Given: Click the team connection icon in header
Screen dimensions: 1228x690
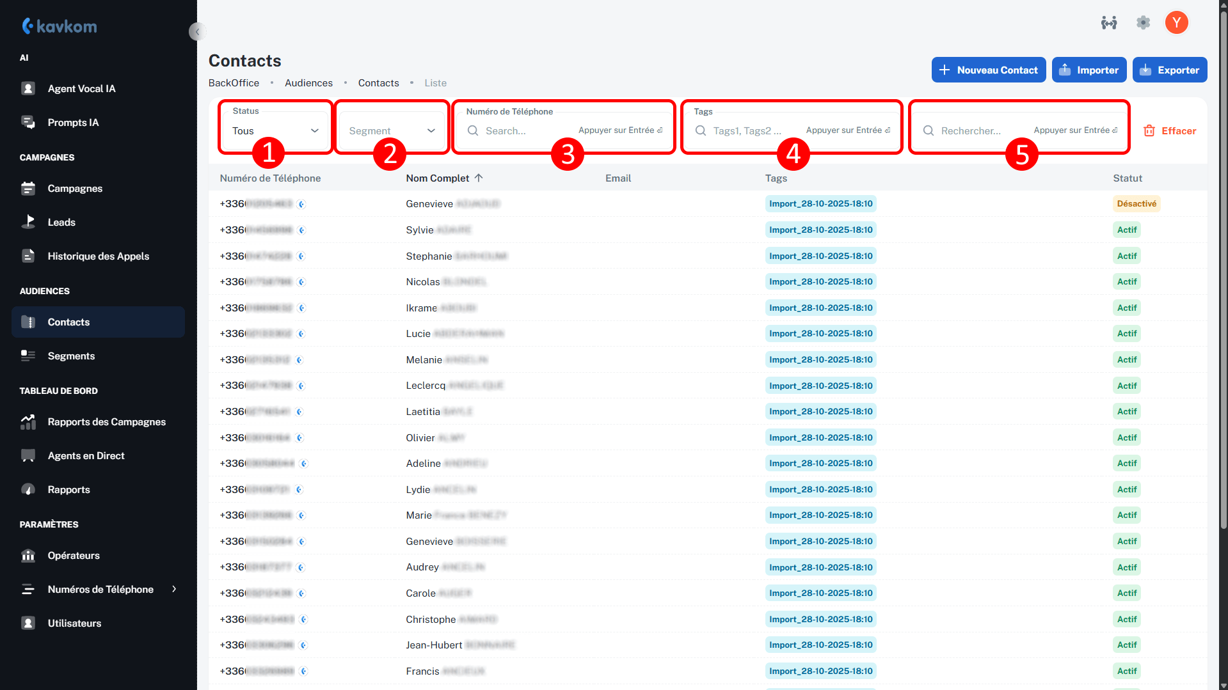Looking at the screenshot, I should click(x=1109, y=23).
